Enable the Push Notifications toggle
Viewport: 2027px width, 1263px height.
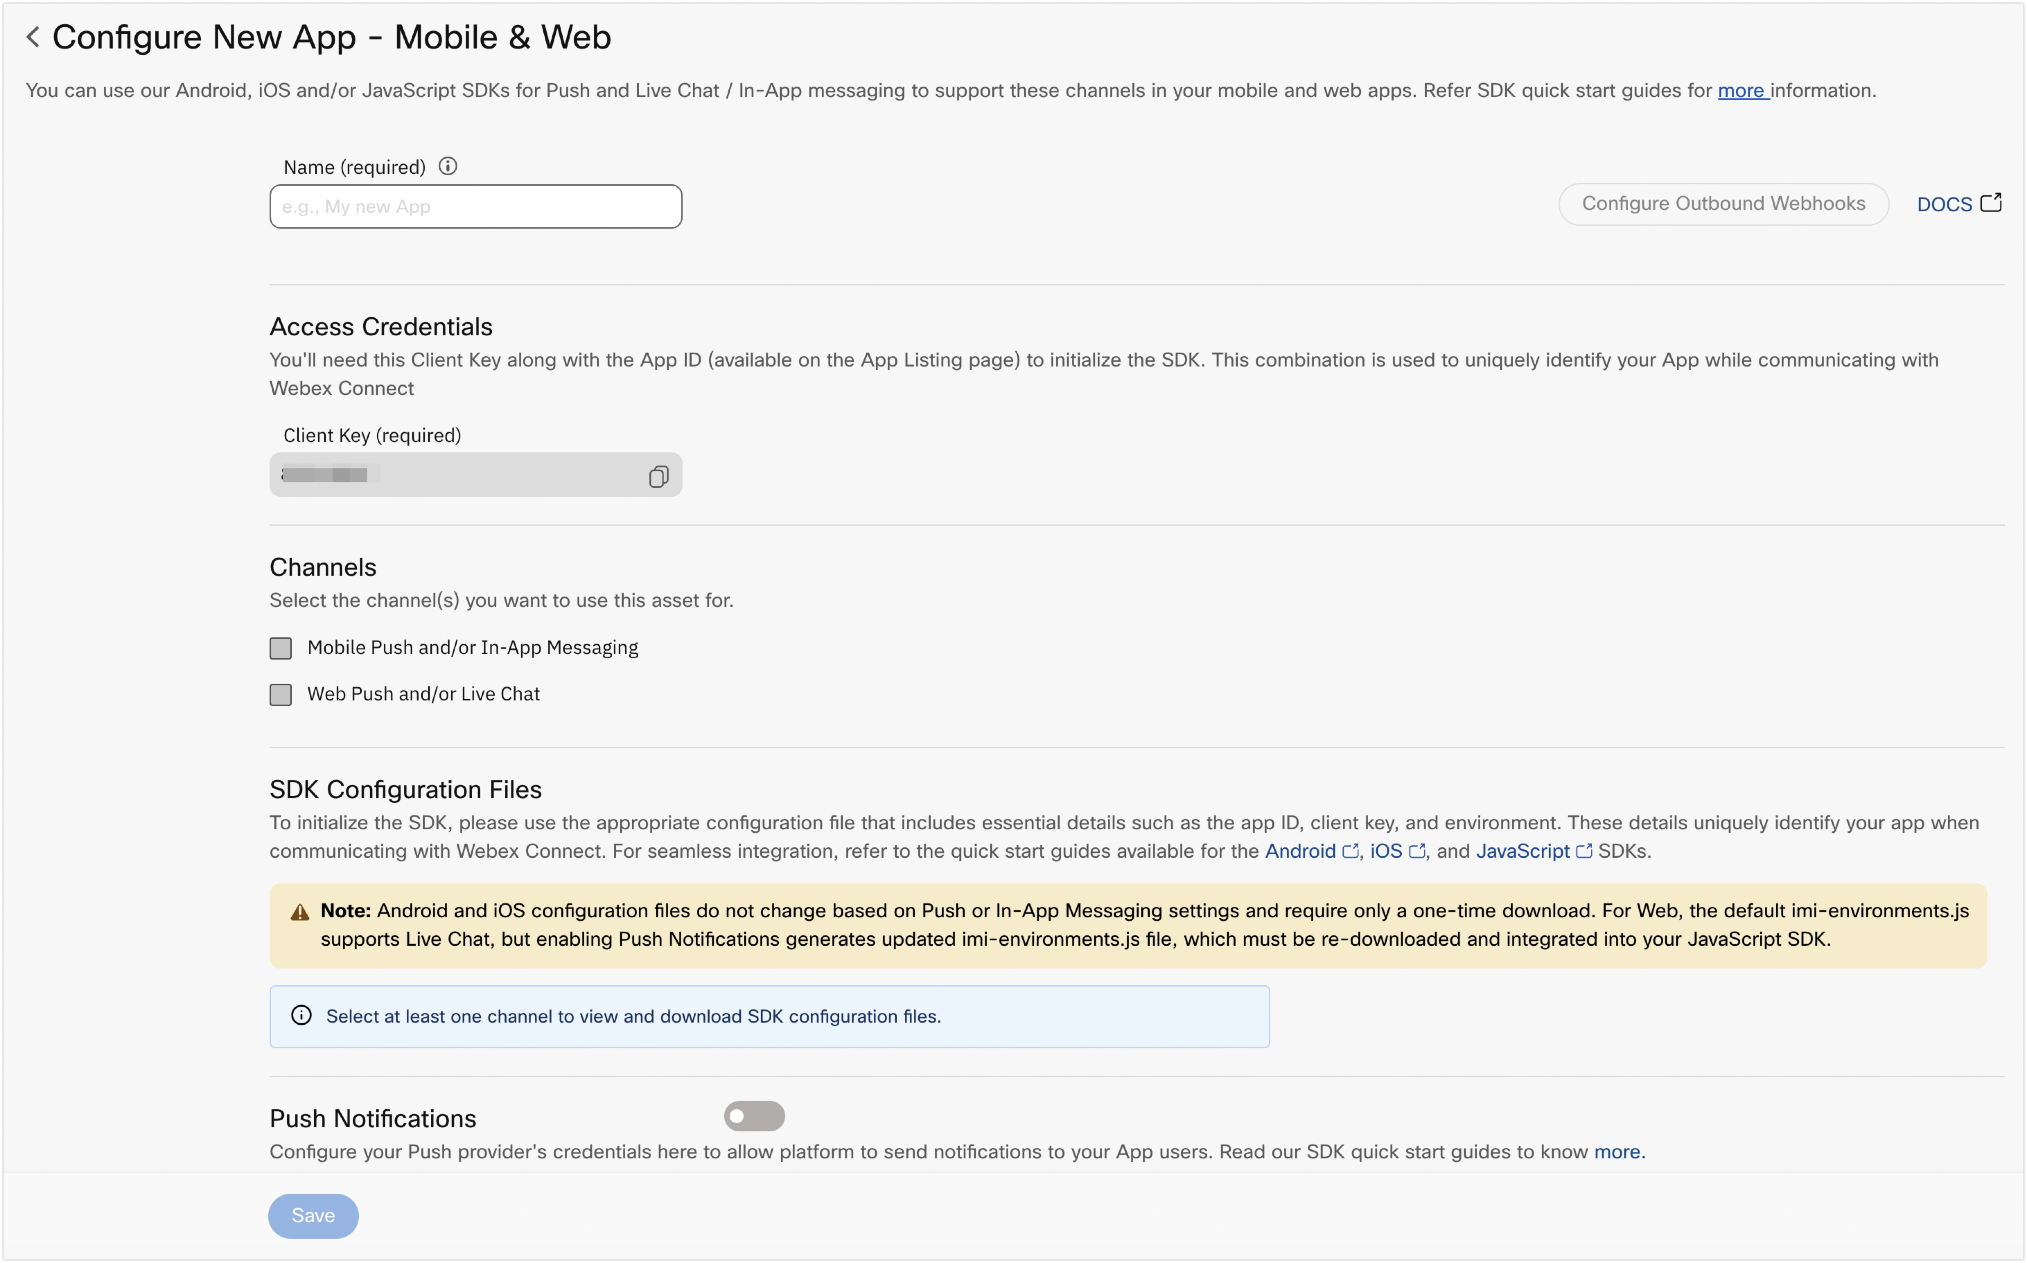click(x=754, y=1116)
